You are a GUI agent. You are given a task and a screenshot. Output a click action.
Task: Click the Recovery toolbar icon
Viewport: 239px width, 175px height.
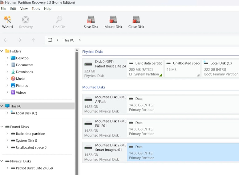click(x=26, y=19)
